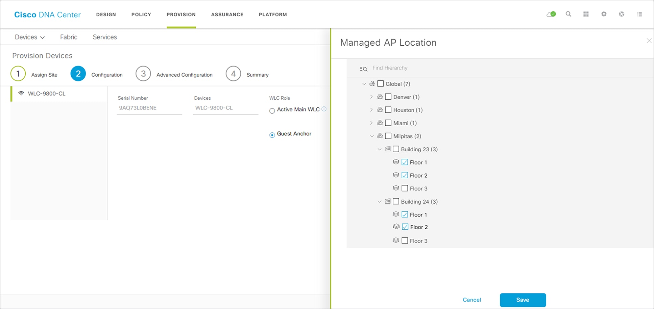Click the Denver area icon
The image size is (654, 309).
click(380, 97)
